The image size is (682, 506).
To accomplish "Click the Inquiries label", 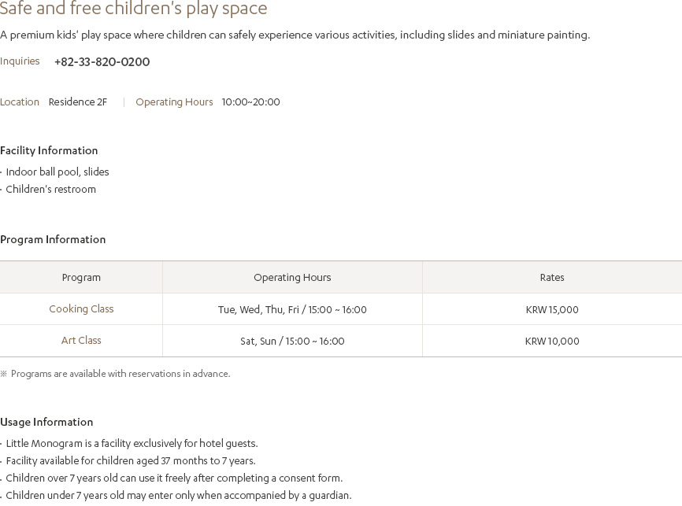I will click(20, 61).
